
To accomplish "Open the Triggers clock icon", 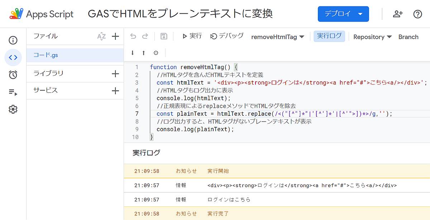I will coord(13,75).
